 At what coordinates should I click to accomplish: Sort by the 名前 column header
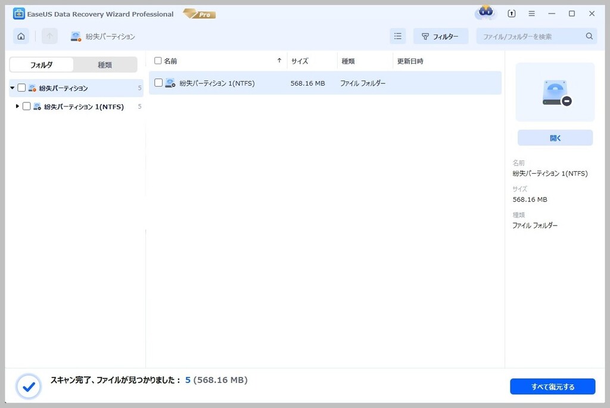(170, 61)
